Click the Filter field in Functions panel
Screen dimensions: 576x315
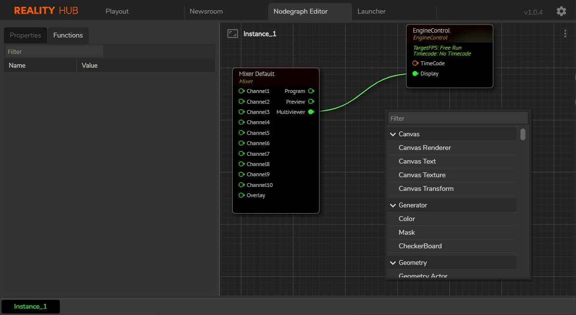55,52
